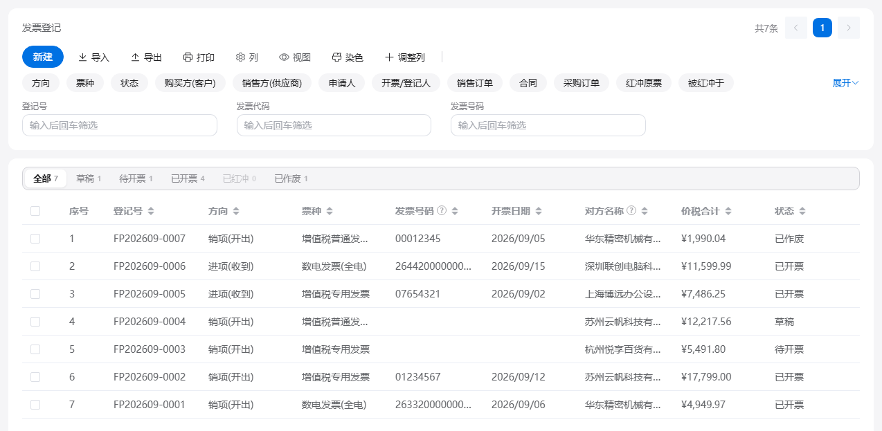Open the 销售方(供应商) filter
The image size is (882, 431).
pyautogui.click(x=272, y=83)
